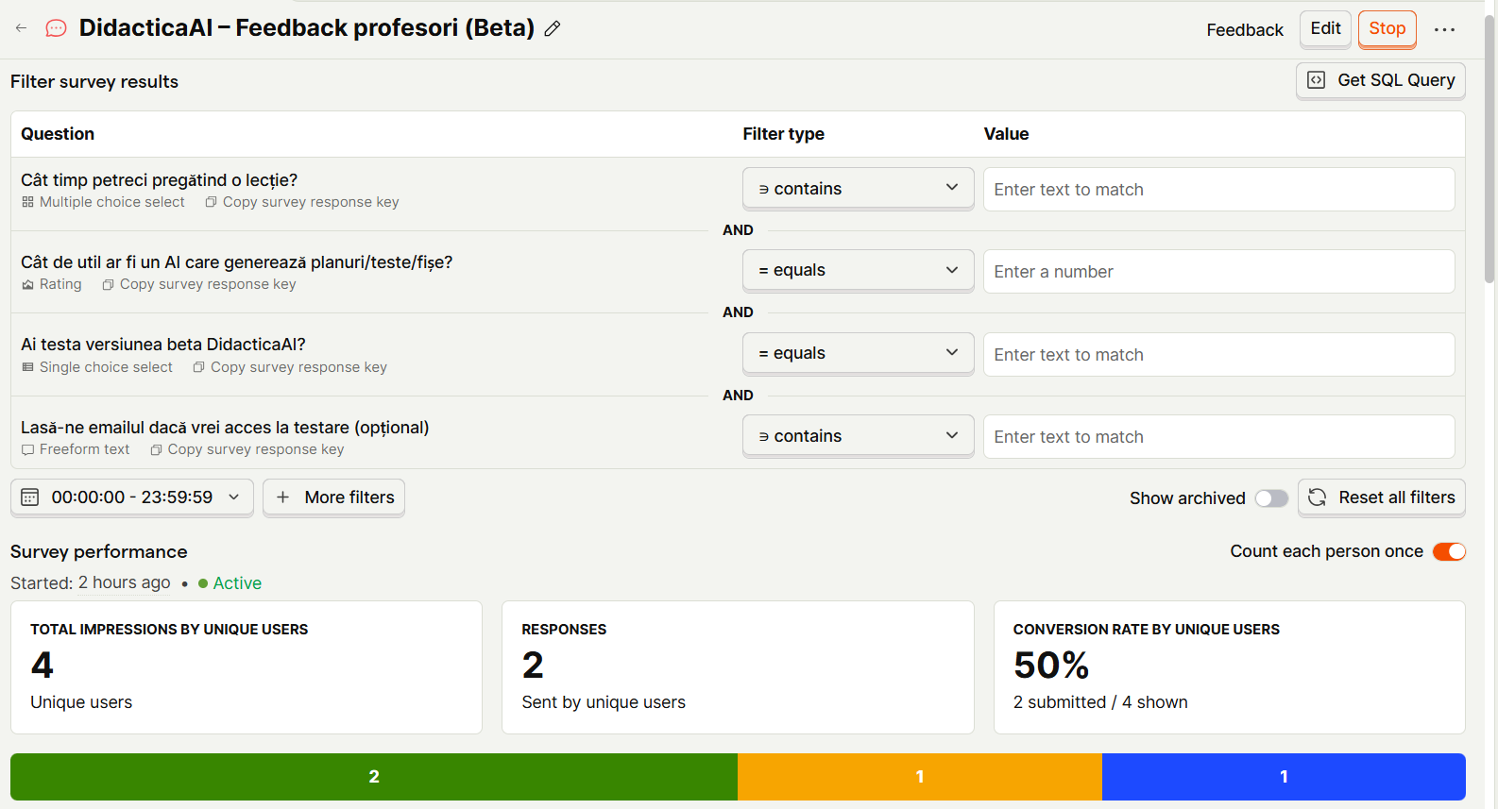Open filter type dropdown for lesson prep question
The width and height of the screenshot is (1498, 809).
pyautogui.click(x=858, y=188)
